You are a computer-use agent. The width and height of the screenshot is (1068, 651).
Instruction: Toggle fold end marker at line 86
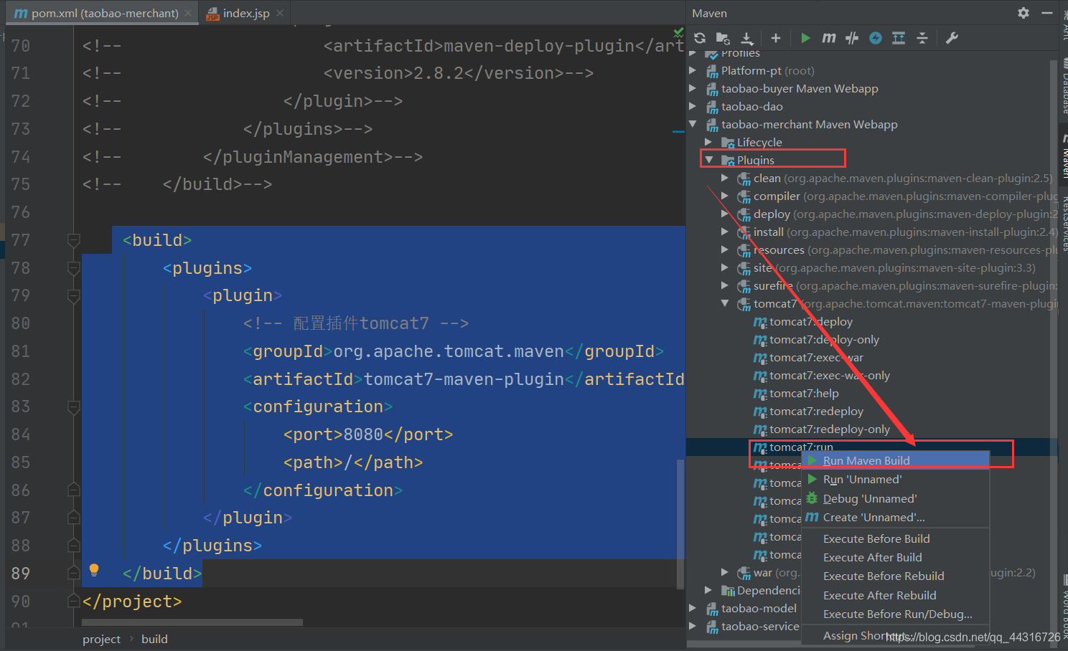[x=73, y=490]
